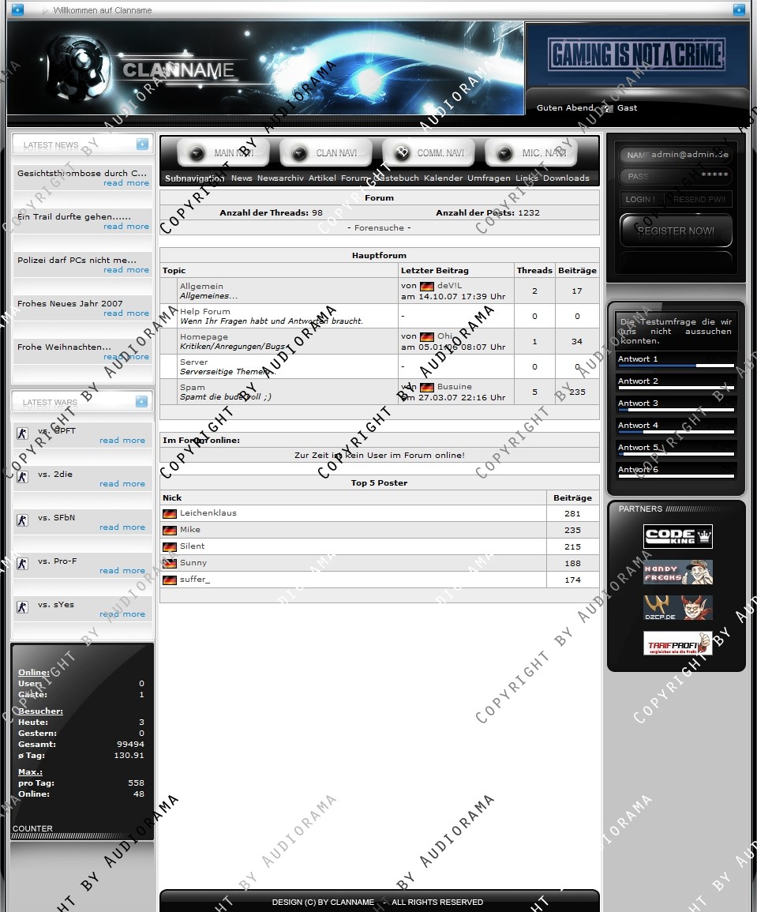Open the Allgemein forum topic

tap(201, 286)
